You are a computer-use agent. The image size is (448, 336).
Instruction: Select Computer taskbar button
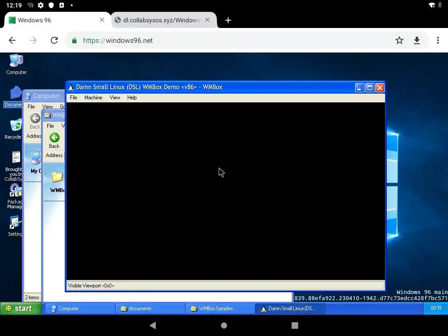80,308
